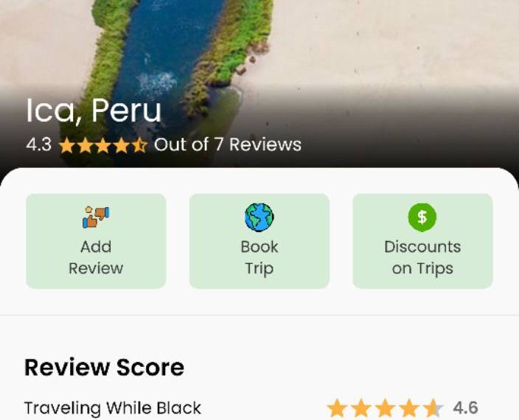Click the "on Trips" text label

[x=422, y=269]
